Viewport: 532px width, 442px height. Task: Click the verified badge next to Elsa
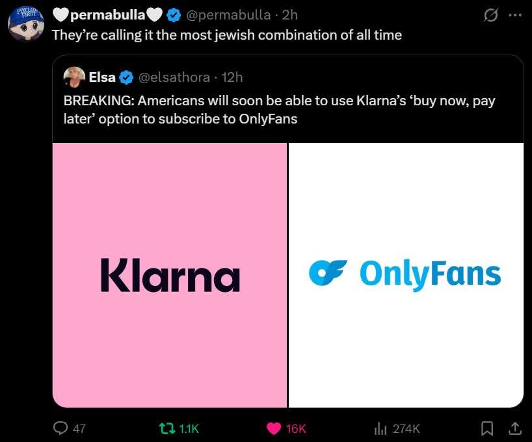[x=126, y=77]
